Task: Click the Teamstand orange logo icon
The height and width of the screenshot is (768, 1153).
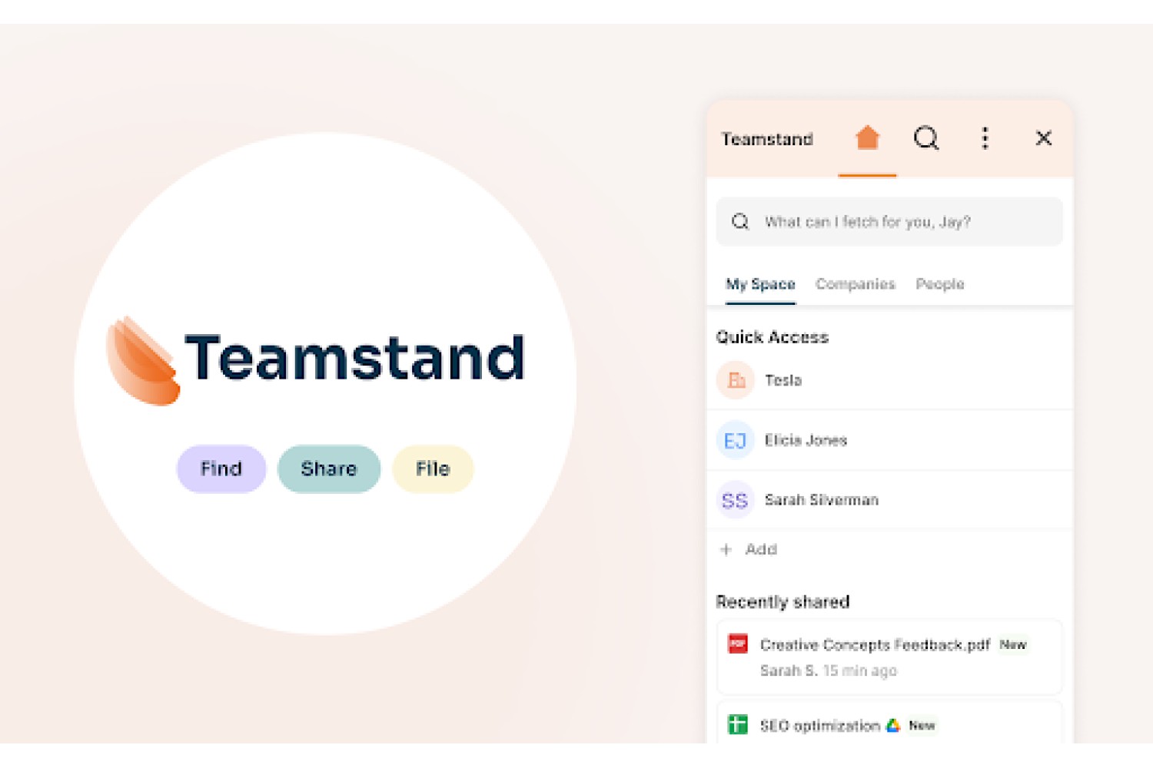Action: point(143,360)
